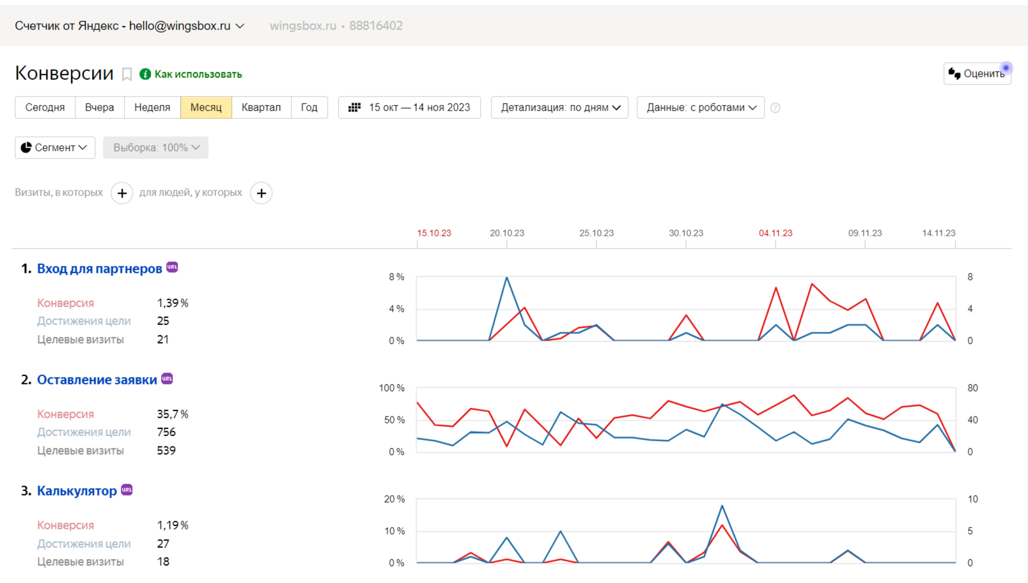
Task: Choose the Квартал period
Action: [261, 107]
